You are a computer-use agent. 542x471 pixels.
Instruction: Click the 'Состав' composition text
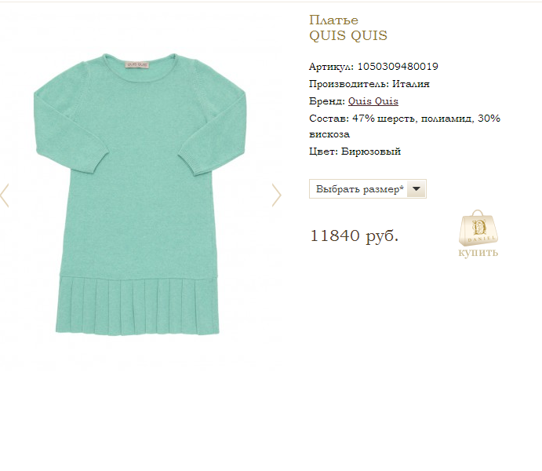point(405,126)
